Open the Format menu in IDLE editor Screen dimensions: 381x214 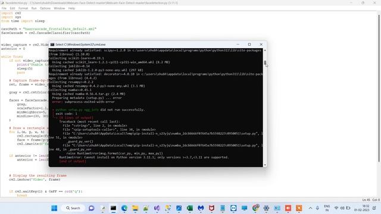click(23, 8)
